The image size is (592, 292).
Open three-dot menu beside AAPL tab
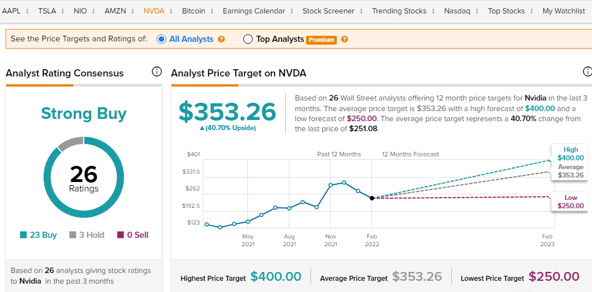pyautogui.click(x=27, y=11)
